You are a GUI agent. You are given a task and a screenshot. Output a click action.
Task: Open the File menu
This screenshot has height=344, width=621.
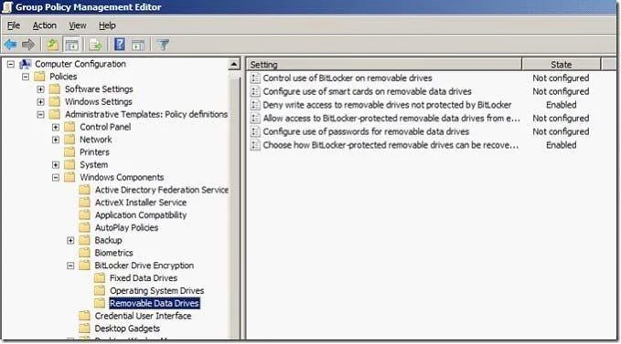[14, 26]
